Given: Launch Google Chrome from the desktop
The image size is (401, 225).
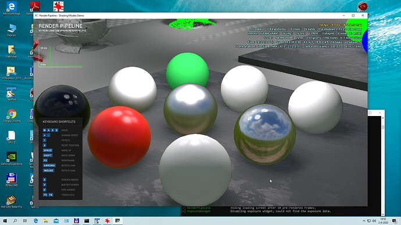Looking at the screenshot, I should click(12, 115).
